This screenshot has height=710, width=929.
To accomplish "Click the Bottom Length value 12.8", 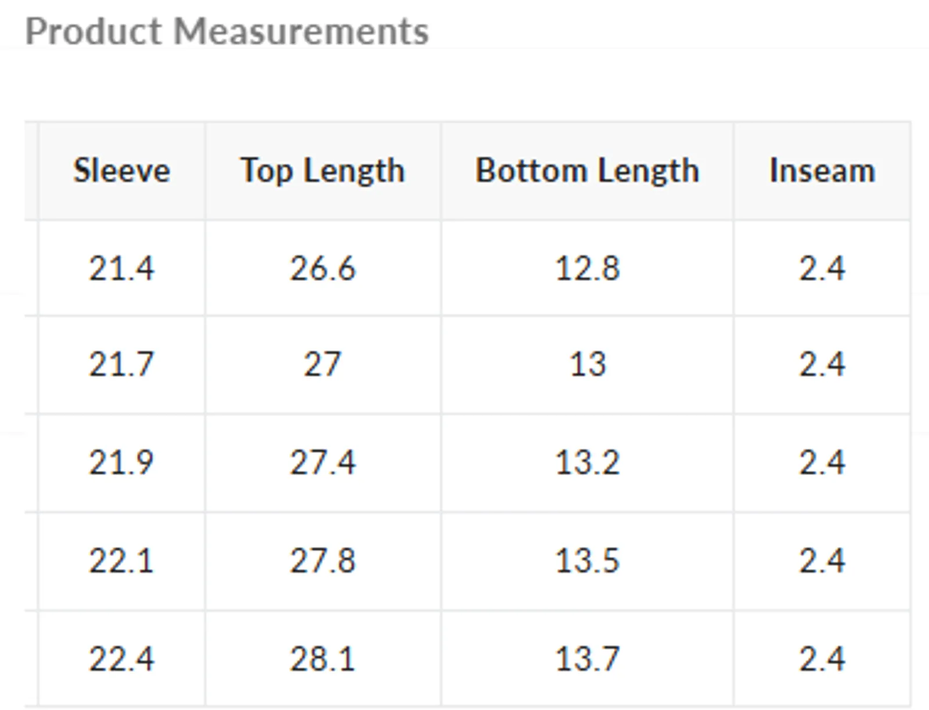I will (588, 269).
